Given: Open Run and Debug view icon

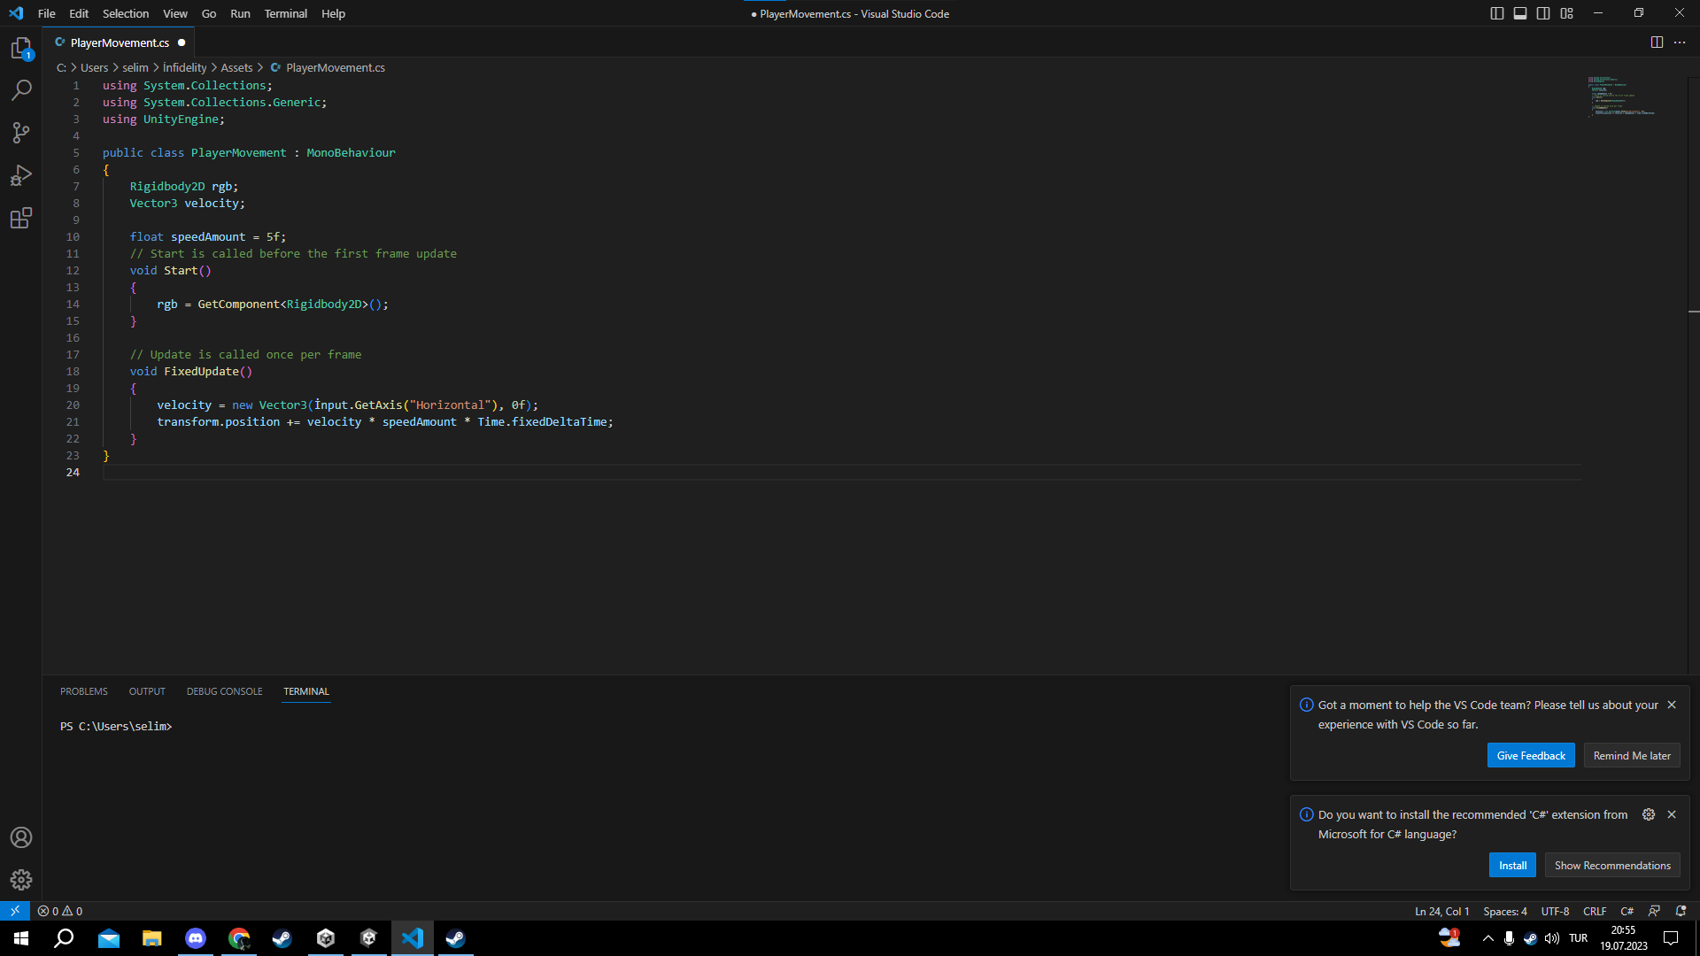Looking at the screenshot, I should point(21,175).
